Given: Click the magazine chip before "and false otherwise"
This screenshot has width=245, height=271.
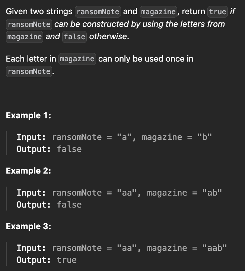Looking at the screenshot, I should pos(24,37).
